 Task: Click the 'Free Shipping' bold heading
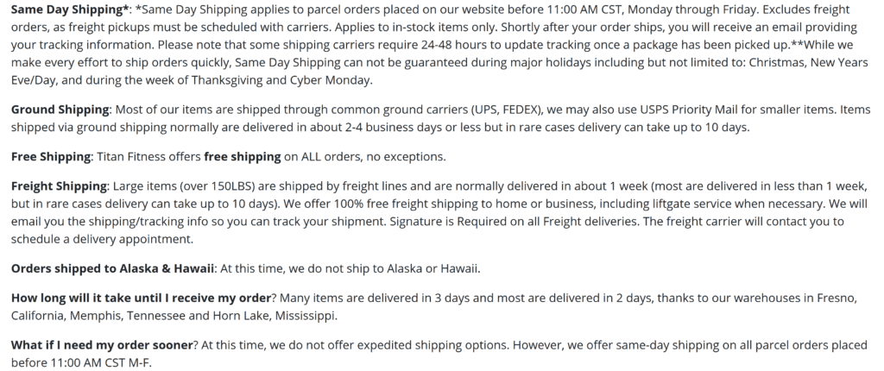pyautogui.click(x=51, y=157)
